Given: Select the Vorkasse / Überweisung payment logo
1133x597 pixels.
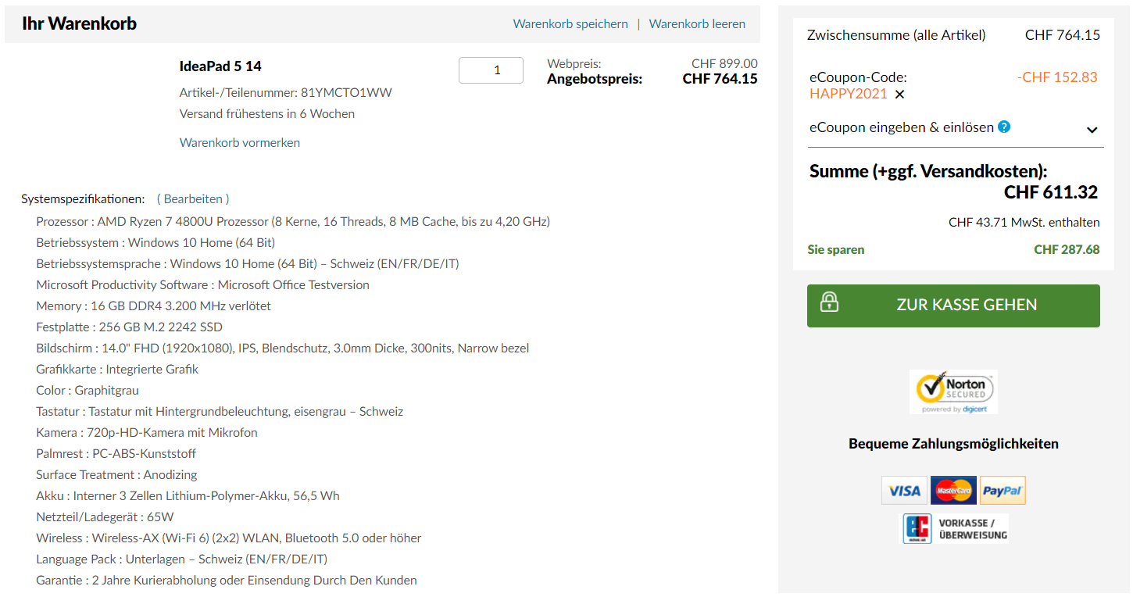Looking at the screenshot, I should click(x=955, y=529).
